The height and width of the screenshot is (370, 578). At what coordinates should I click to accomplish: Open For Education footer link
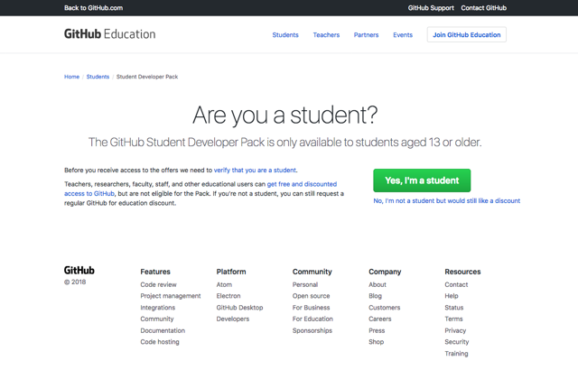click(312, 319)
